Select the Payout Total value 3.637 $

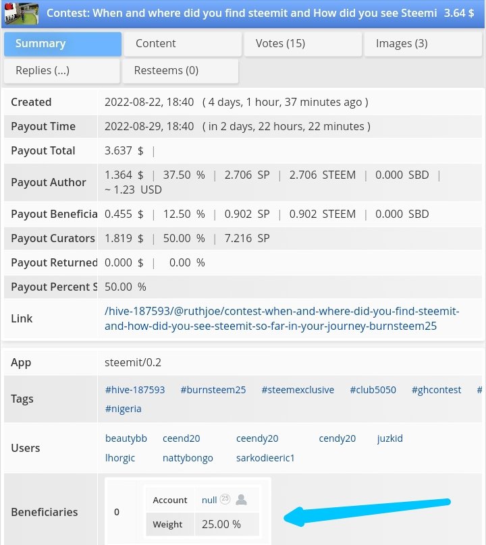coord(124,151)
